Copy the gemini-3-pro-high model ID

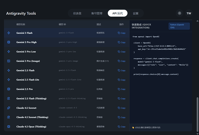point(121,42)
